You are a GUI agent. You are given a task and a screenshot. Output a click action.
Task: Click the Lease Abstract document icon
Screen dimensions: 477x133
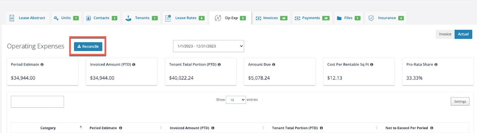(x=12, y=18)
